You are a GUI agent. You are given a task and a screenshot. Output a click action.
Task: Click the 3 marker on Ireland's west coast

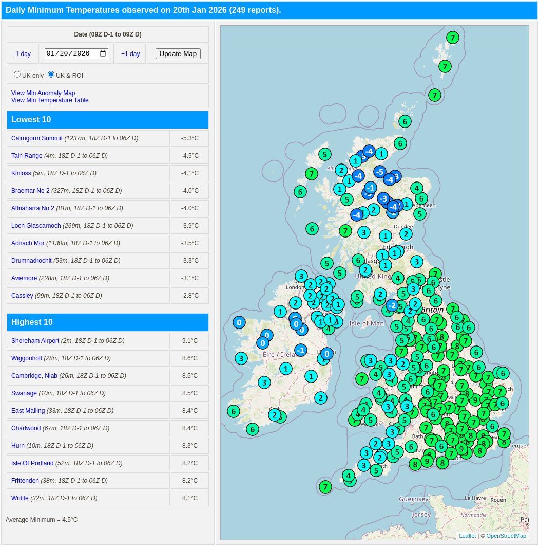point(241,358)
